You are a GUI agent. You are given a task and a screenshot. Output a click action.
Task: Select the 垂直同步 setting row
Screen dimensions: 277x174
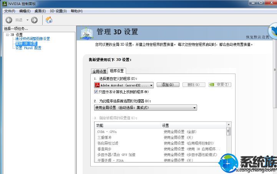click(161, 149)
